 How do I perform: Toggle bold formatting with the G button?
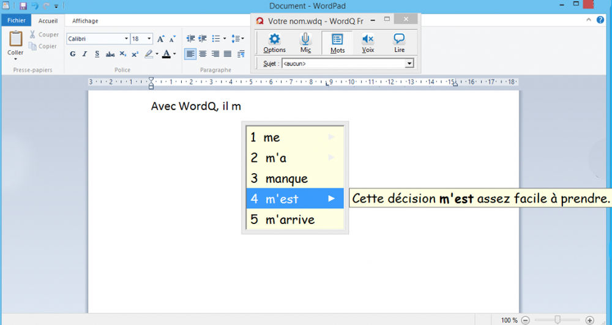point(73,54)
